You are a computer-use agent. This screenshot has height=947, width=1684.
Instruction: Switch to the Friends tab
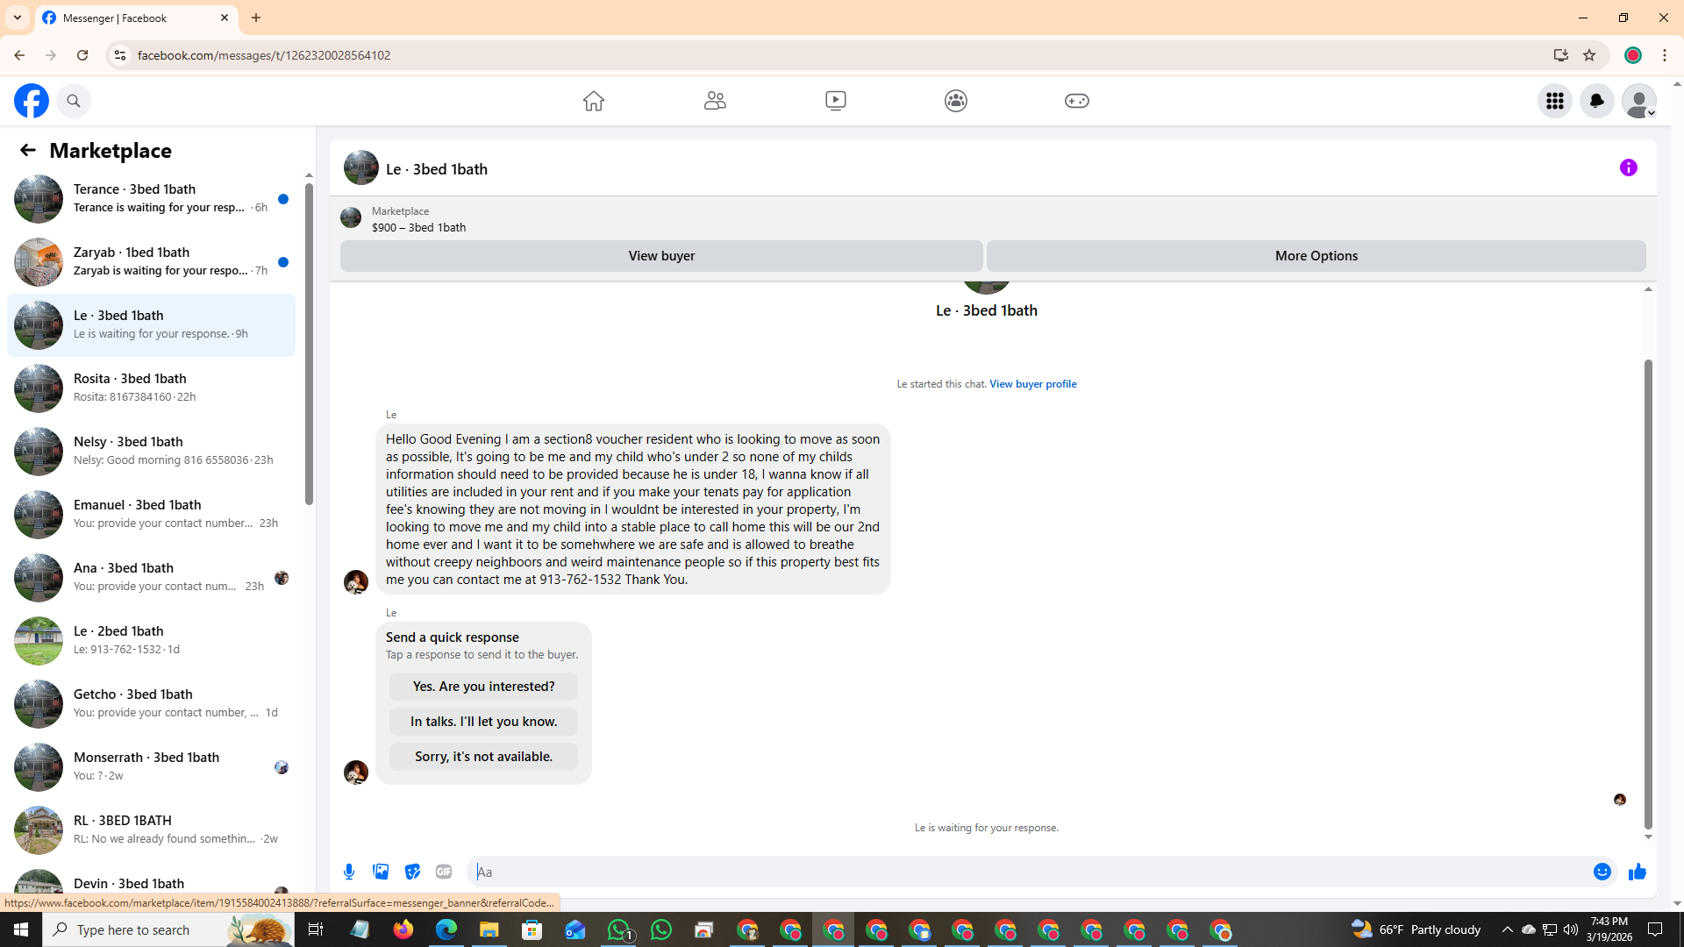pos(715,101)
